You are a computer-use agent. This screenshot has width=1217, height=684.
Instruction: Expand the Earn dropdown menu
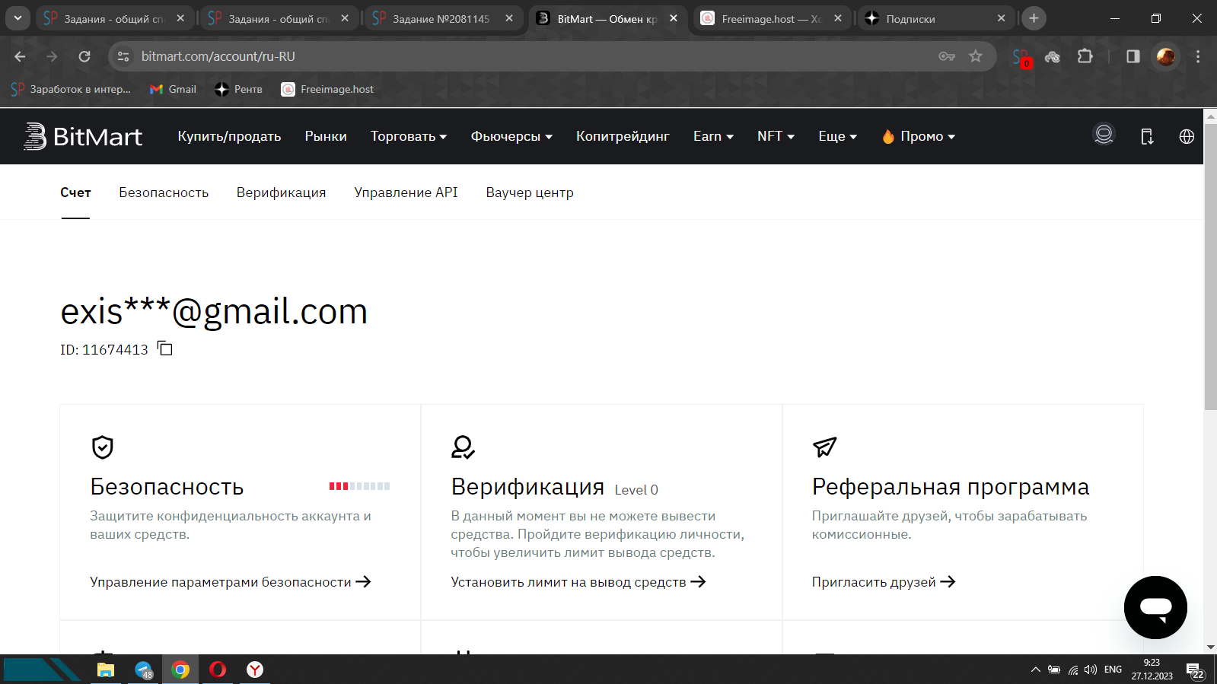point(713,136)
